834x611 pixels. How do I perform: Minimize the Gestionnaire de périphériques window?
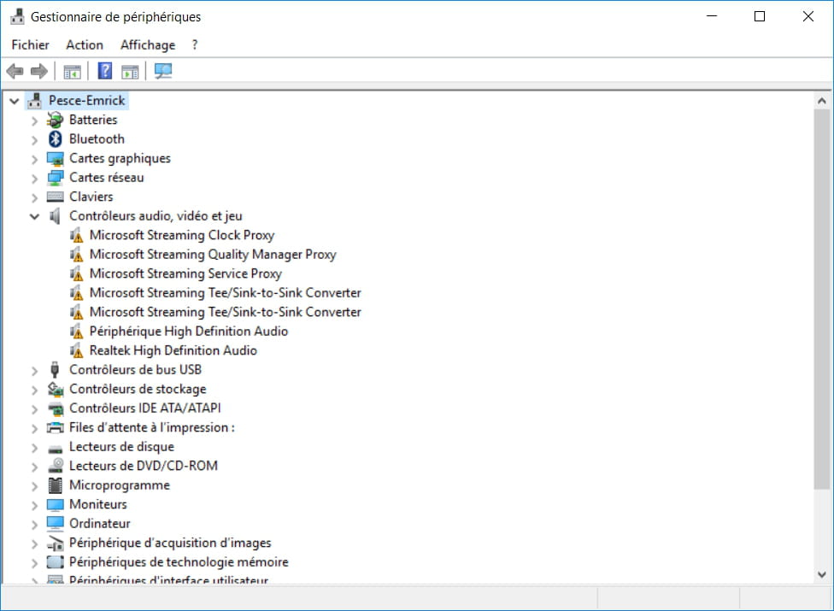pyautogui.click(x=712, y=16)
